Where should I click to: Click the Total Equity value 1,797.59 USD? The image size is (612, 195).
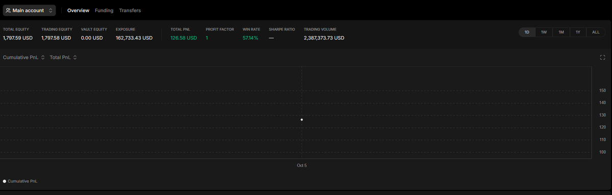[18, 38]
